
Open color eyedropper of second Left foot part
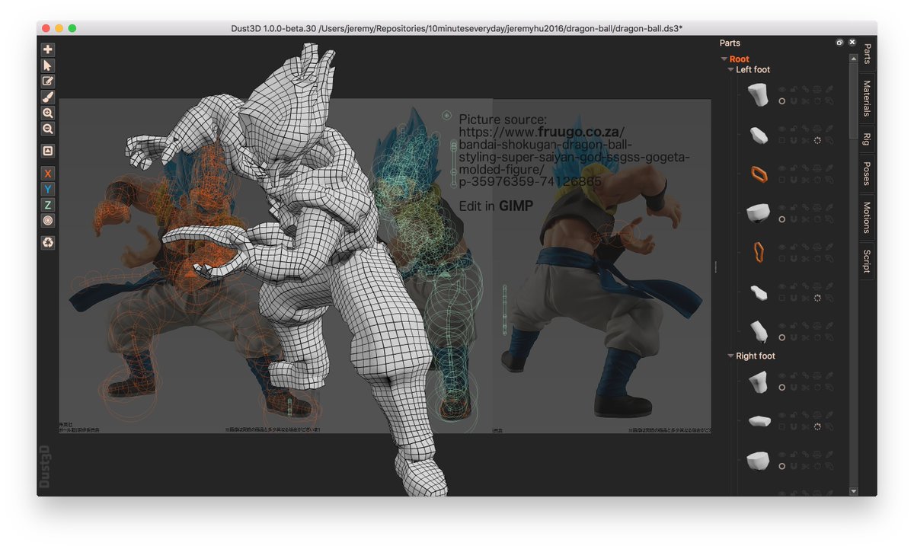tap(829, 129)
